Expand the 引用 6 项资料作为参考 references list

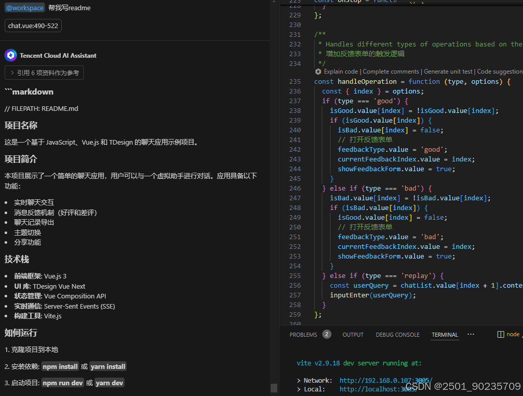tap(44, 73)
